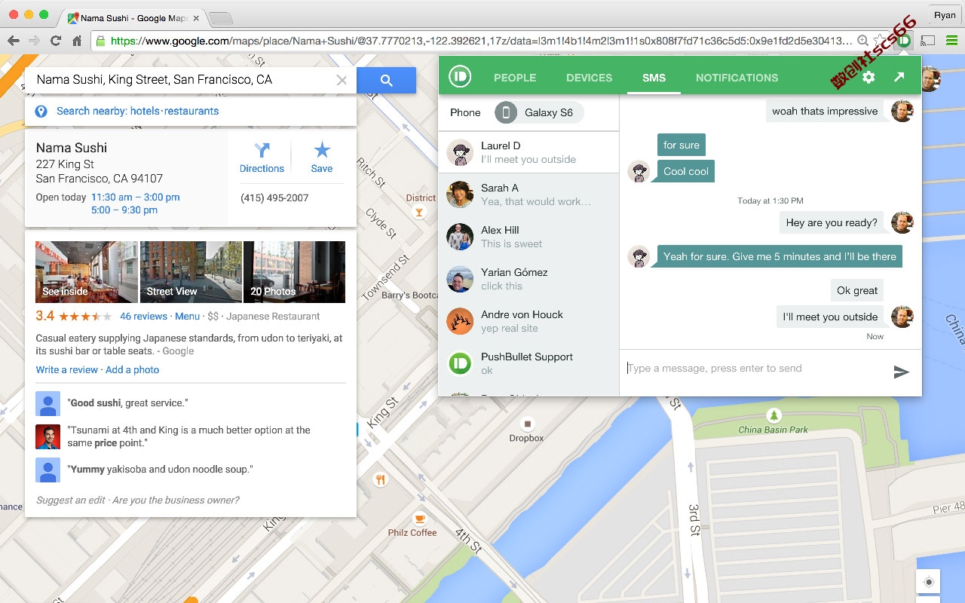The height and width of the screenshot is (603, 965).
Task: Click the blue search magnifier button in Maps
Action: tap(387, 81)
